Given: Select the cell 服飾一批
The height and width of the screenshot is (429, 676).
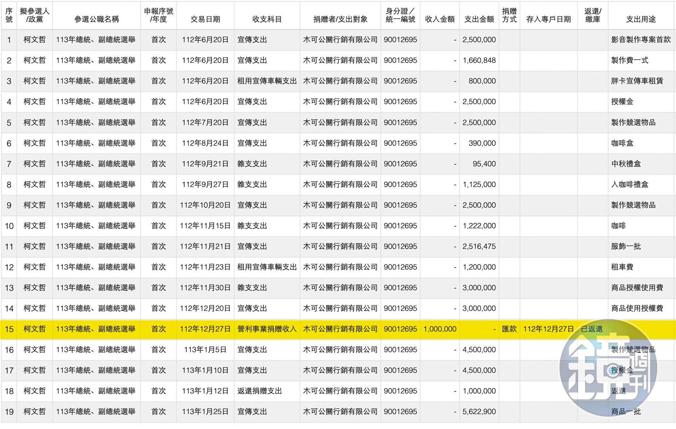Looking at the screenshot, I should click(x=626, y=246).
